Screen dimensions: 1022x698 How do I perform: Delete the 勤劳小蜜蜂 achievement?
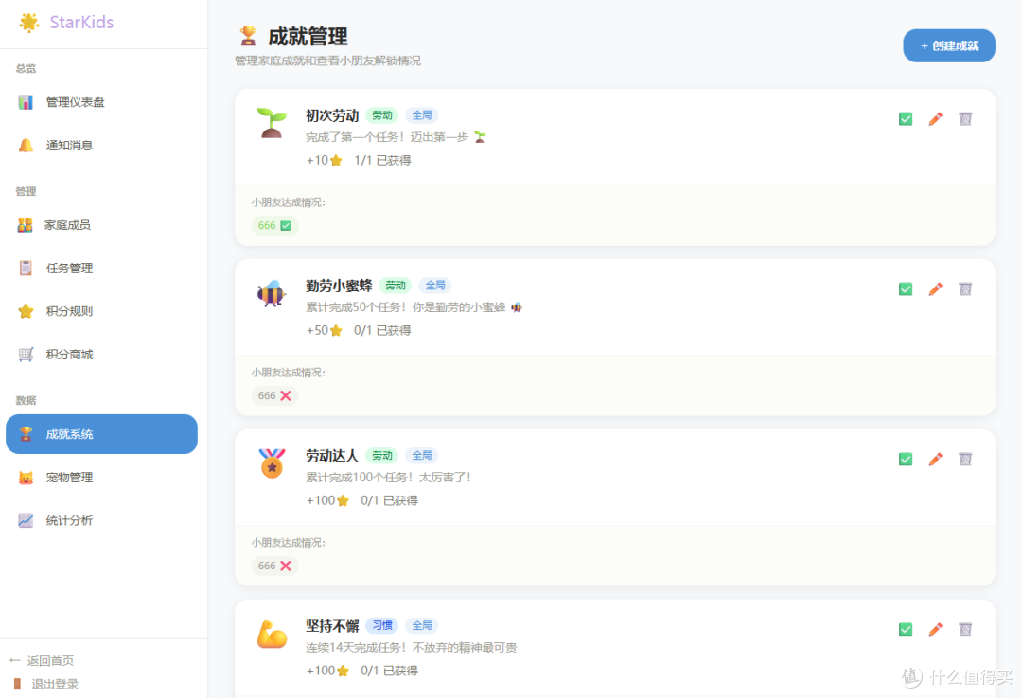pyautogui.click(x=965, y=288)
